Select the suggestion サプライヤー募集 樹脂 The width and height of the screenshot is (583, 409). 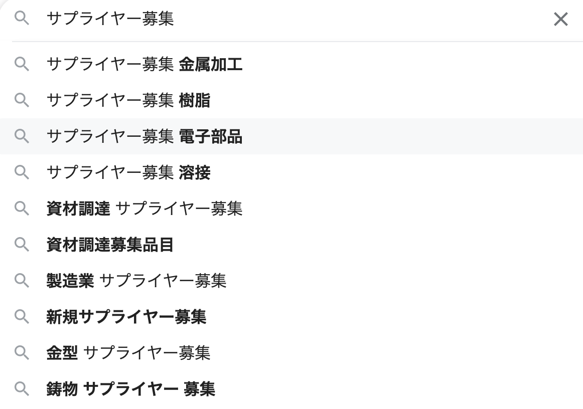[128, 101]
